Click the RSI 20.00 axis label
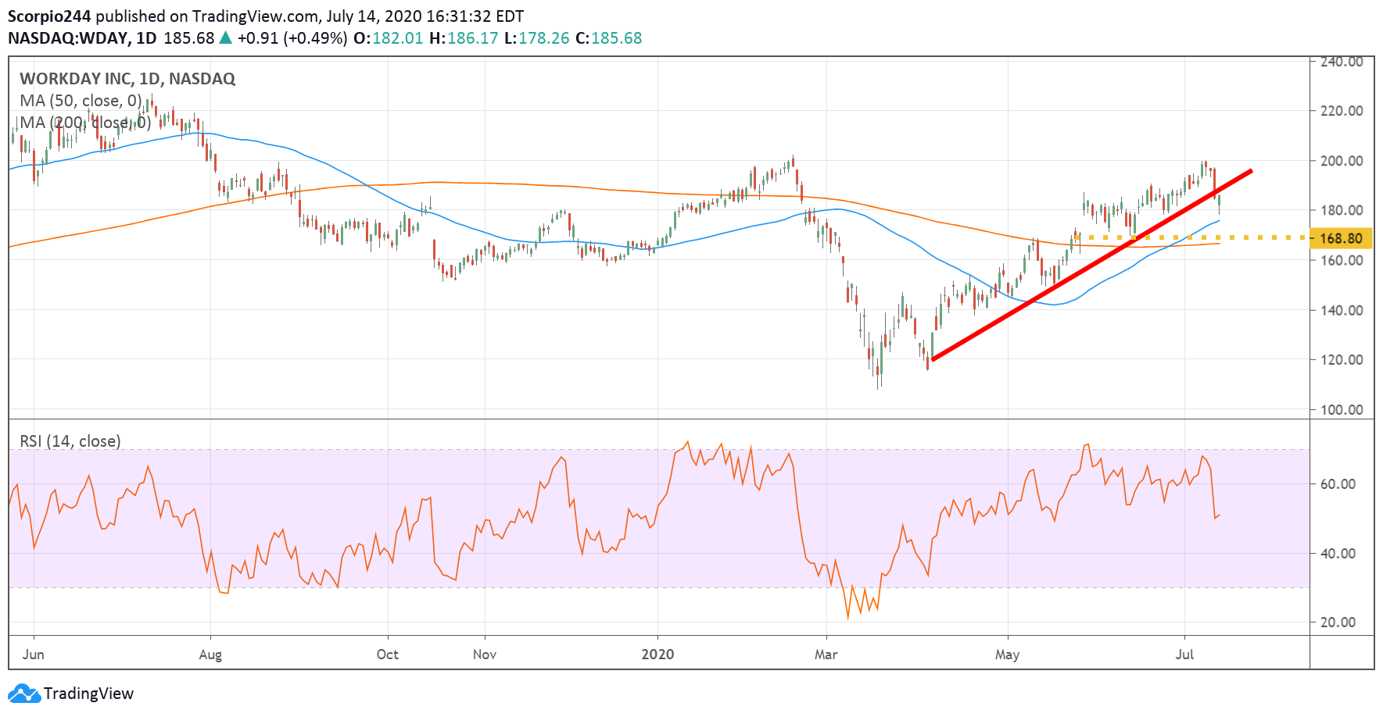This screenshot has height=717, width=1383. tap(1338, 622)
